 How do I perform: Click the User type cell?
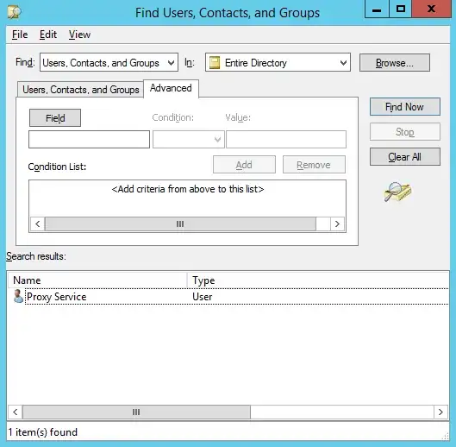[x=203, y=297]
